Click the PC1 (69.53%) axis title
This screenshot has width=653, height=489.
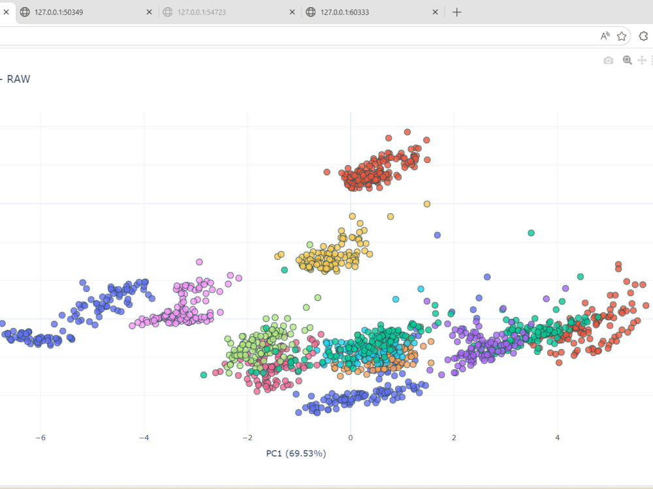pyautogui.click(x=296, y=453)
